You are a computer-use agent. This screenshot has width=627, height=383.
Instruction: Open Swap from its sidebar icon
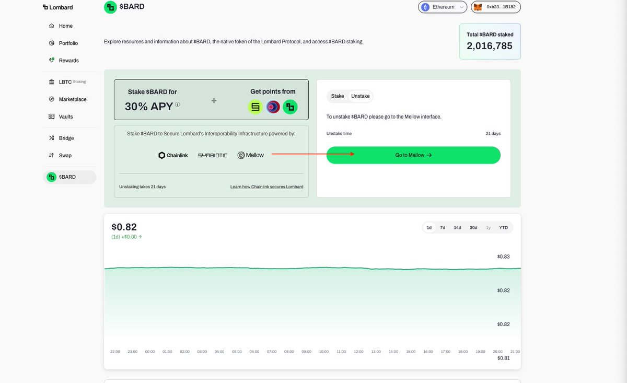click(51, 155)
